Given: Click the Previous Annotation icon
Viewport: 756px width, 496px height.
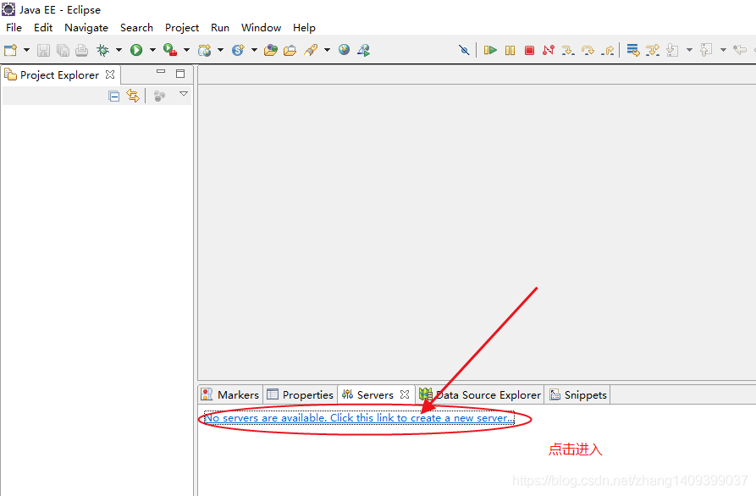Looking at the screenshot, I should pyautogui.click(x=706, y=50).
